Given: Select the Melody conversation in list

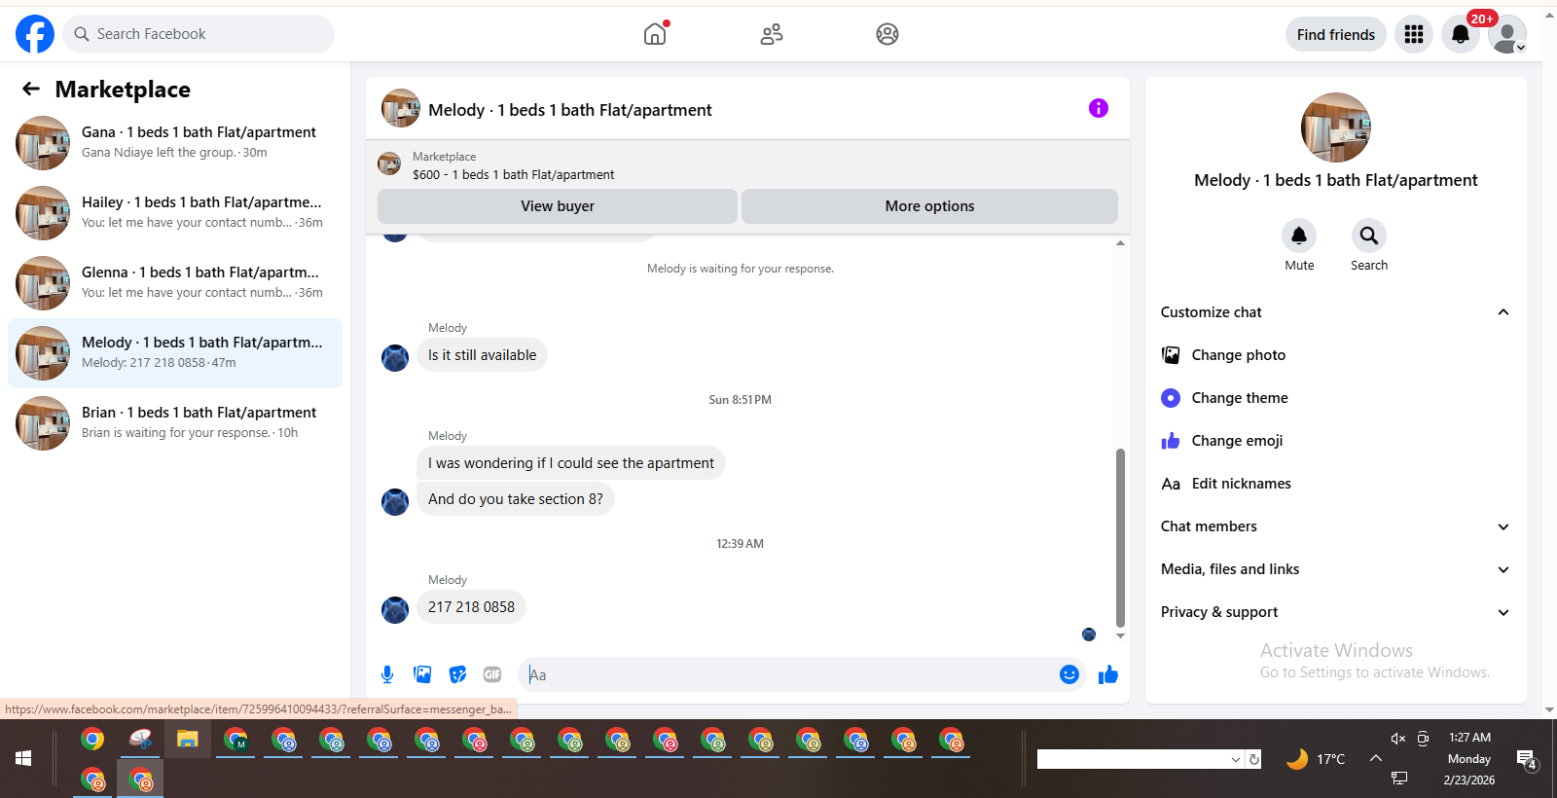Looking at the screenshot, I should [x=175, y=353].
